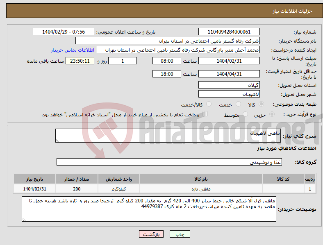323x245 pixels.
Task: Click the delivery city field لاهیجان
Action: point(229,94)
